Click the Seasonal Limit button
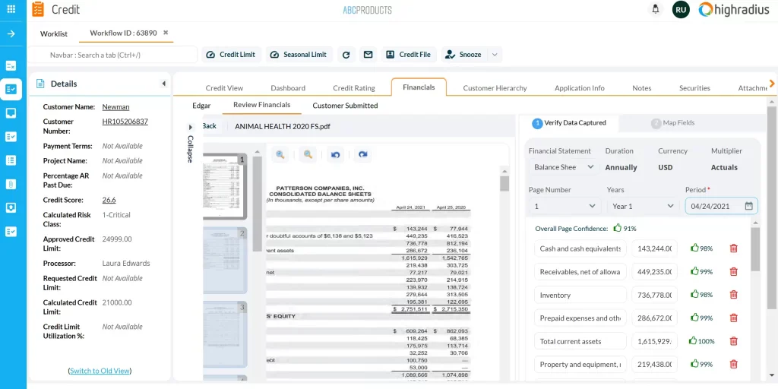 click(x=299, y=55)
